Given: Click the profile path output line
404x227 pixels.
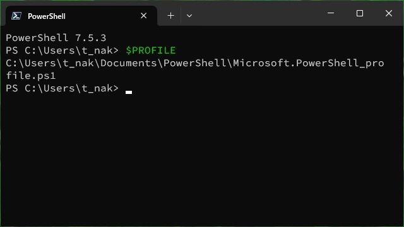Looking at the screenshot, I should click(195, 63).
